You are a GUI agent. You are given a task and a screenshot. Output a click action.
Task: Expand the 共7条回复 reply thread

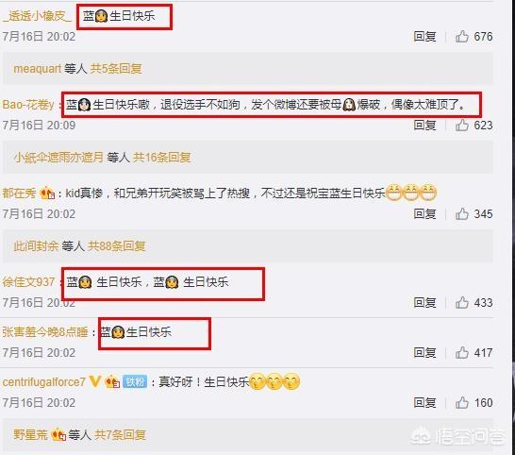120,434
